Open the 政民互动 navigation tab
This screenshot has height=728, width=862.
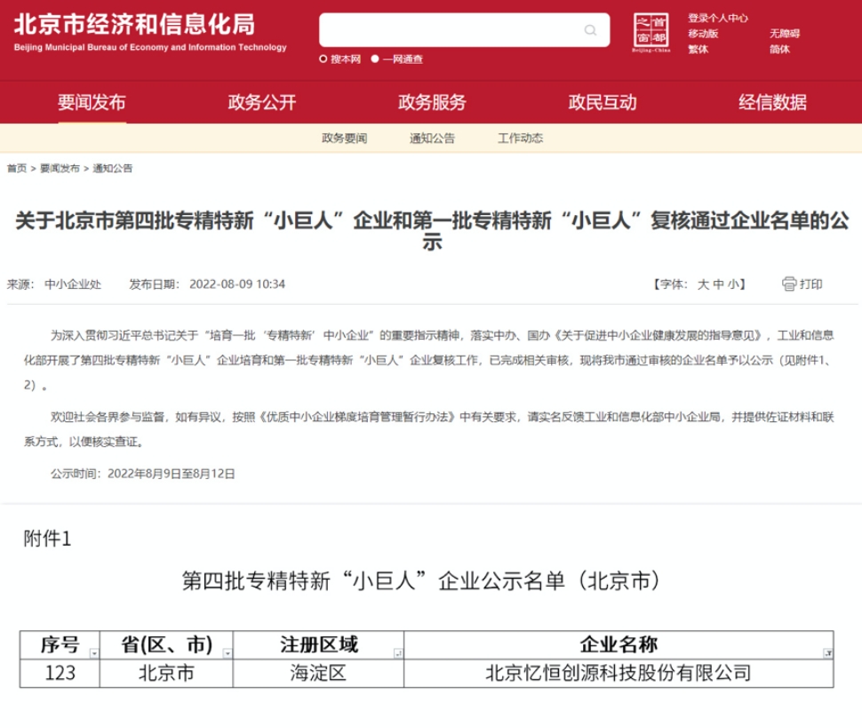click(x=603, y=102)
